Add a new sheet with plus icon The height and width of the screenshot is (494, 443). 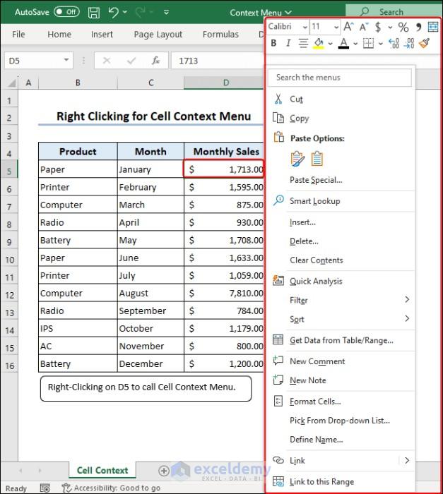pyautogui.click(x=164, y=471)
